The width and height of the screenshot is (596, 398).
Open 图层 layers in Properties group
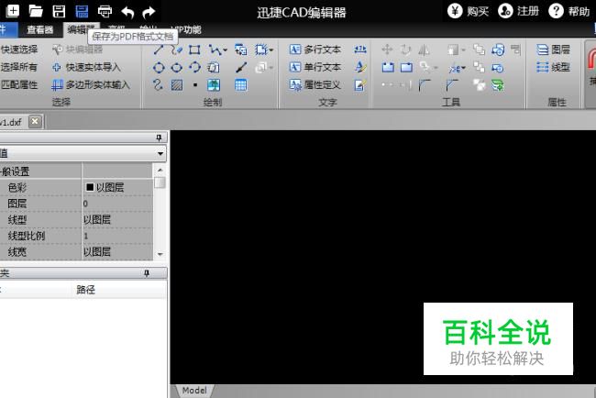[554, 50]
